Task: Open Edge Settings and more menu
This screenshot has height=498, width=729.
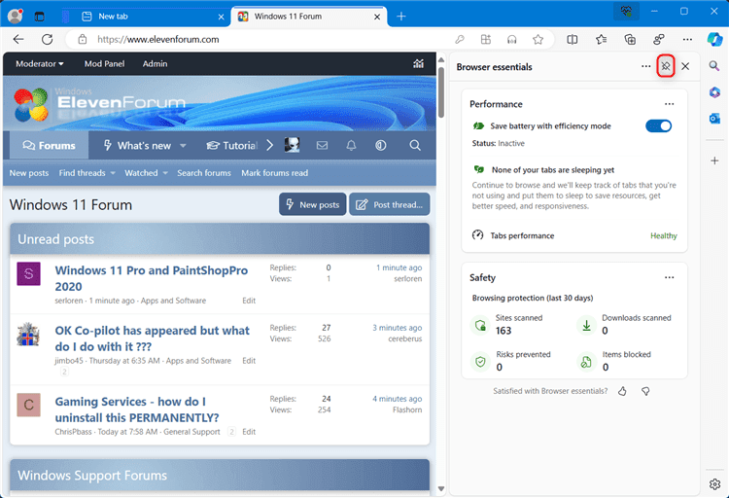Action: [x=687, y=40]
